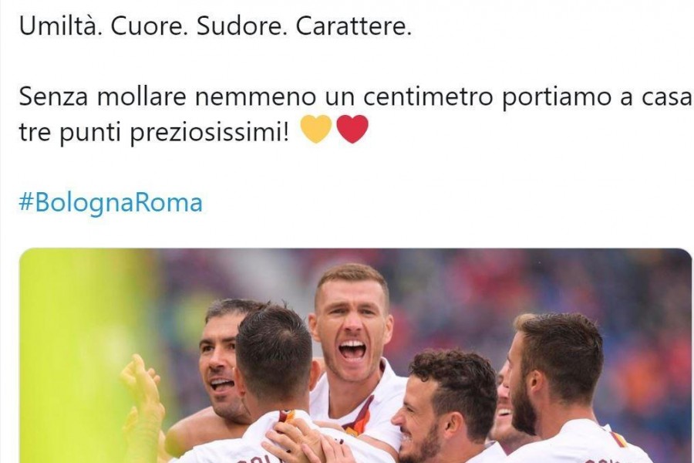Image resolution: width=694 pixels, height=463 pixels.
Task: Click the word "Sudore" in the tweet
Action: click(x=239, y=28)
